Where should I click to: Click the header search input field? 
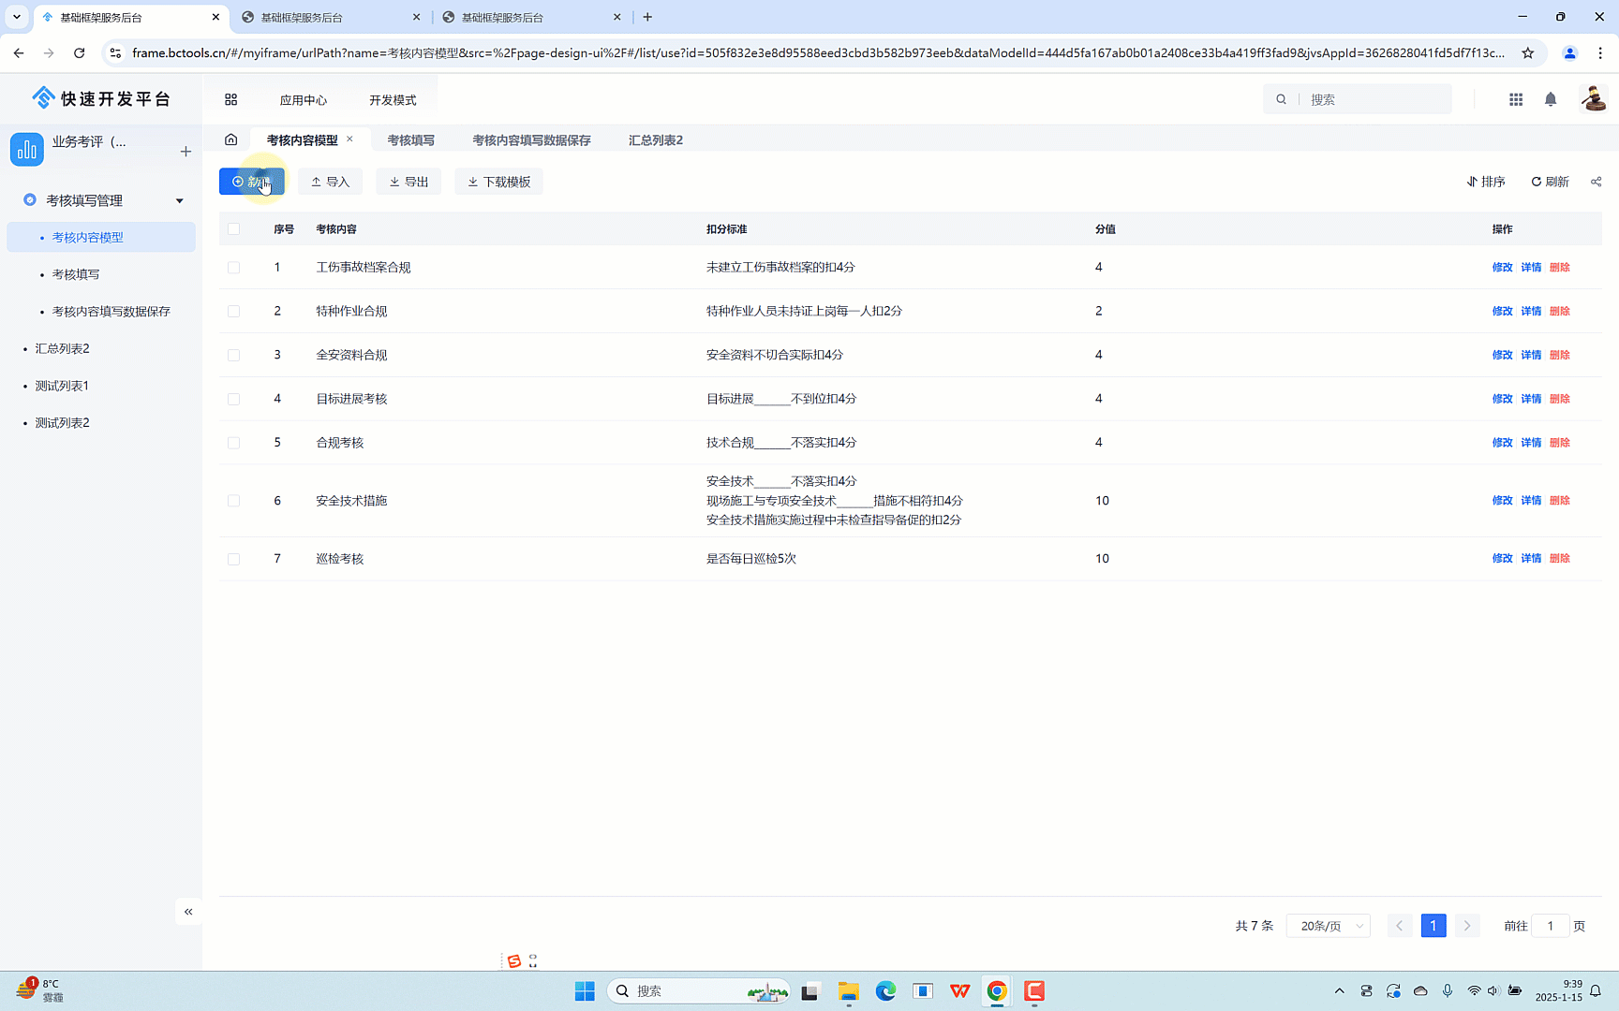[x=1375, y=99]
